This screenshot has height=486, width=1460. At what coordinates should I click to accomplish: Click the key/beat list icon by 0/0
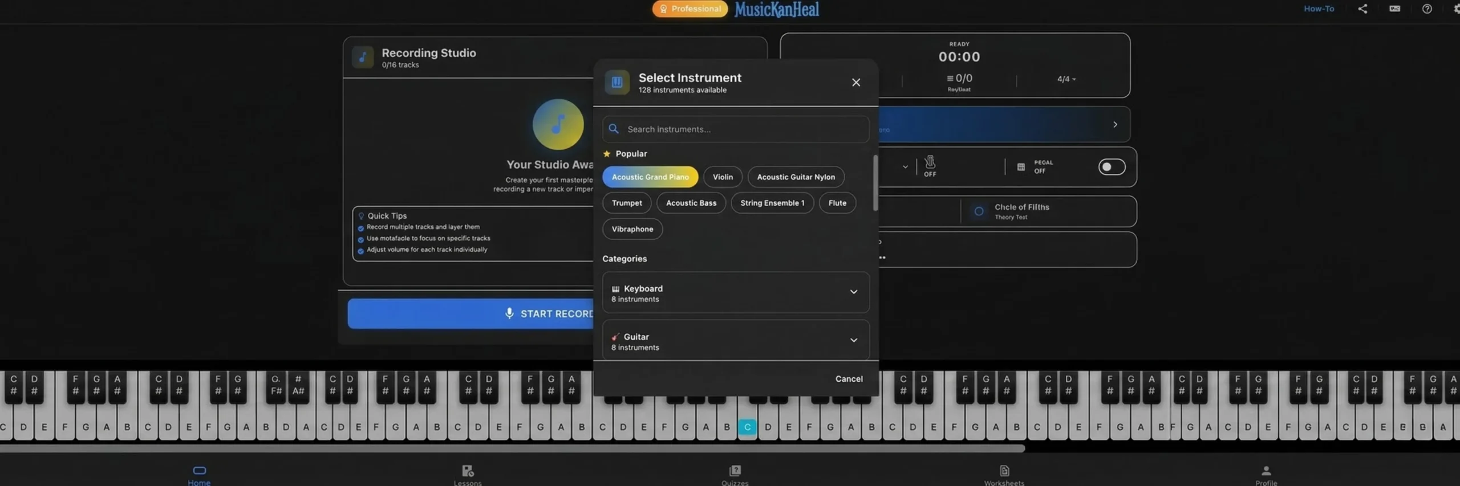[x=950, y=78]
